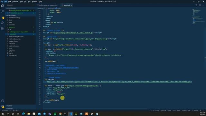This screenshot has height=116, width=206.
Task: Open Microsoft Edge from the taskbar
Action: tap(23, 114)
